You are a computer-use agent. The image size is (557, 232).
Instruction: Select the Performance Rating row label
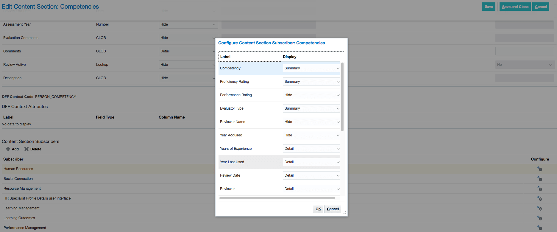(x=236, y=95)
